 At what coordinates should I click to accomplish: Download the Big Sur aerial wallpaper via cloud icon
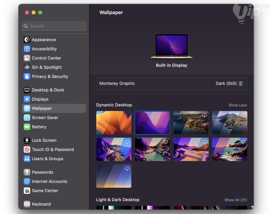click(204, 115)
